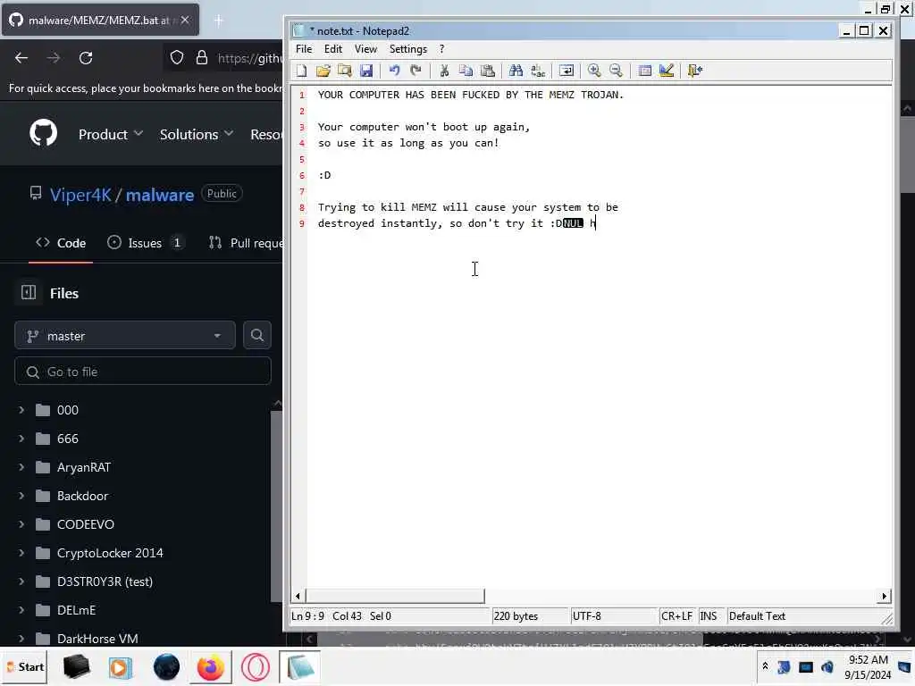Open the DELmE folder

77,610
